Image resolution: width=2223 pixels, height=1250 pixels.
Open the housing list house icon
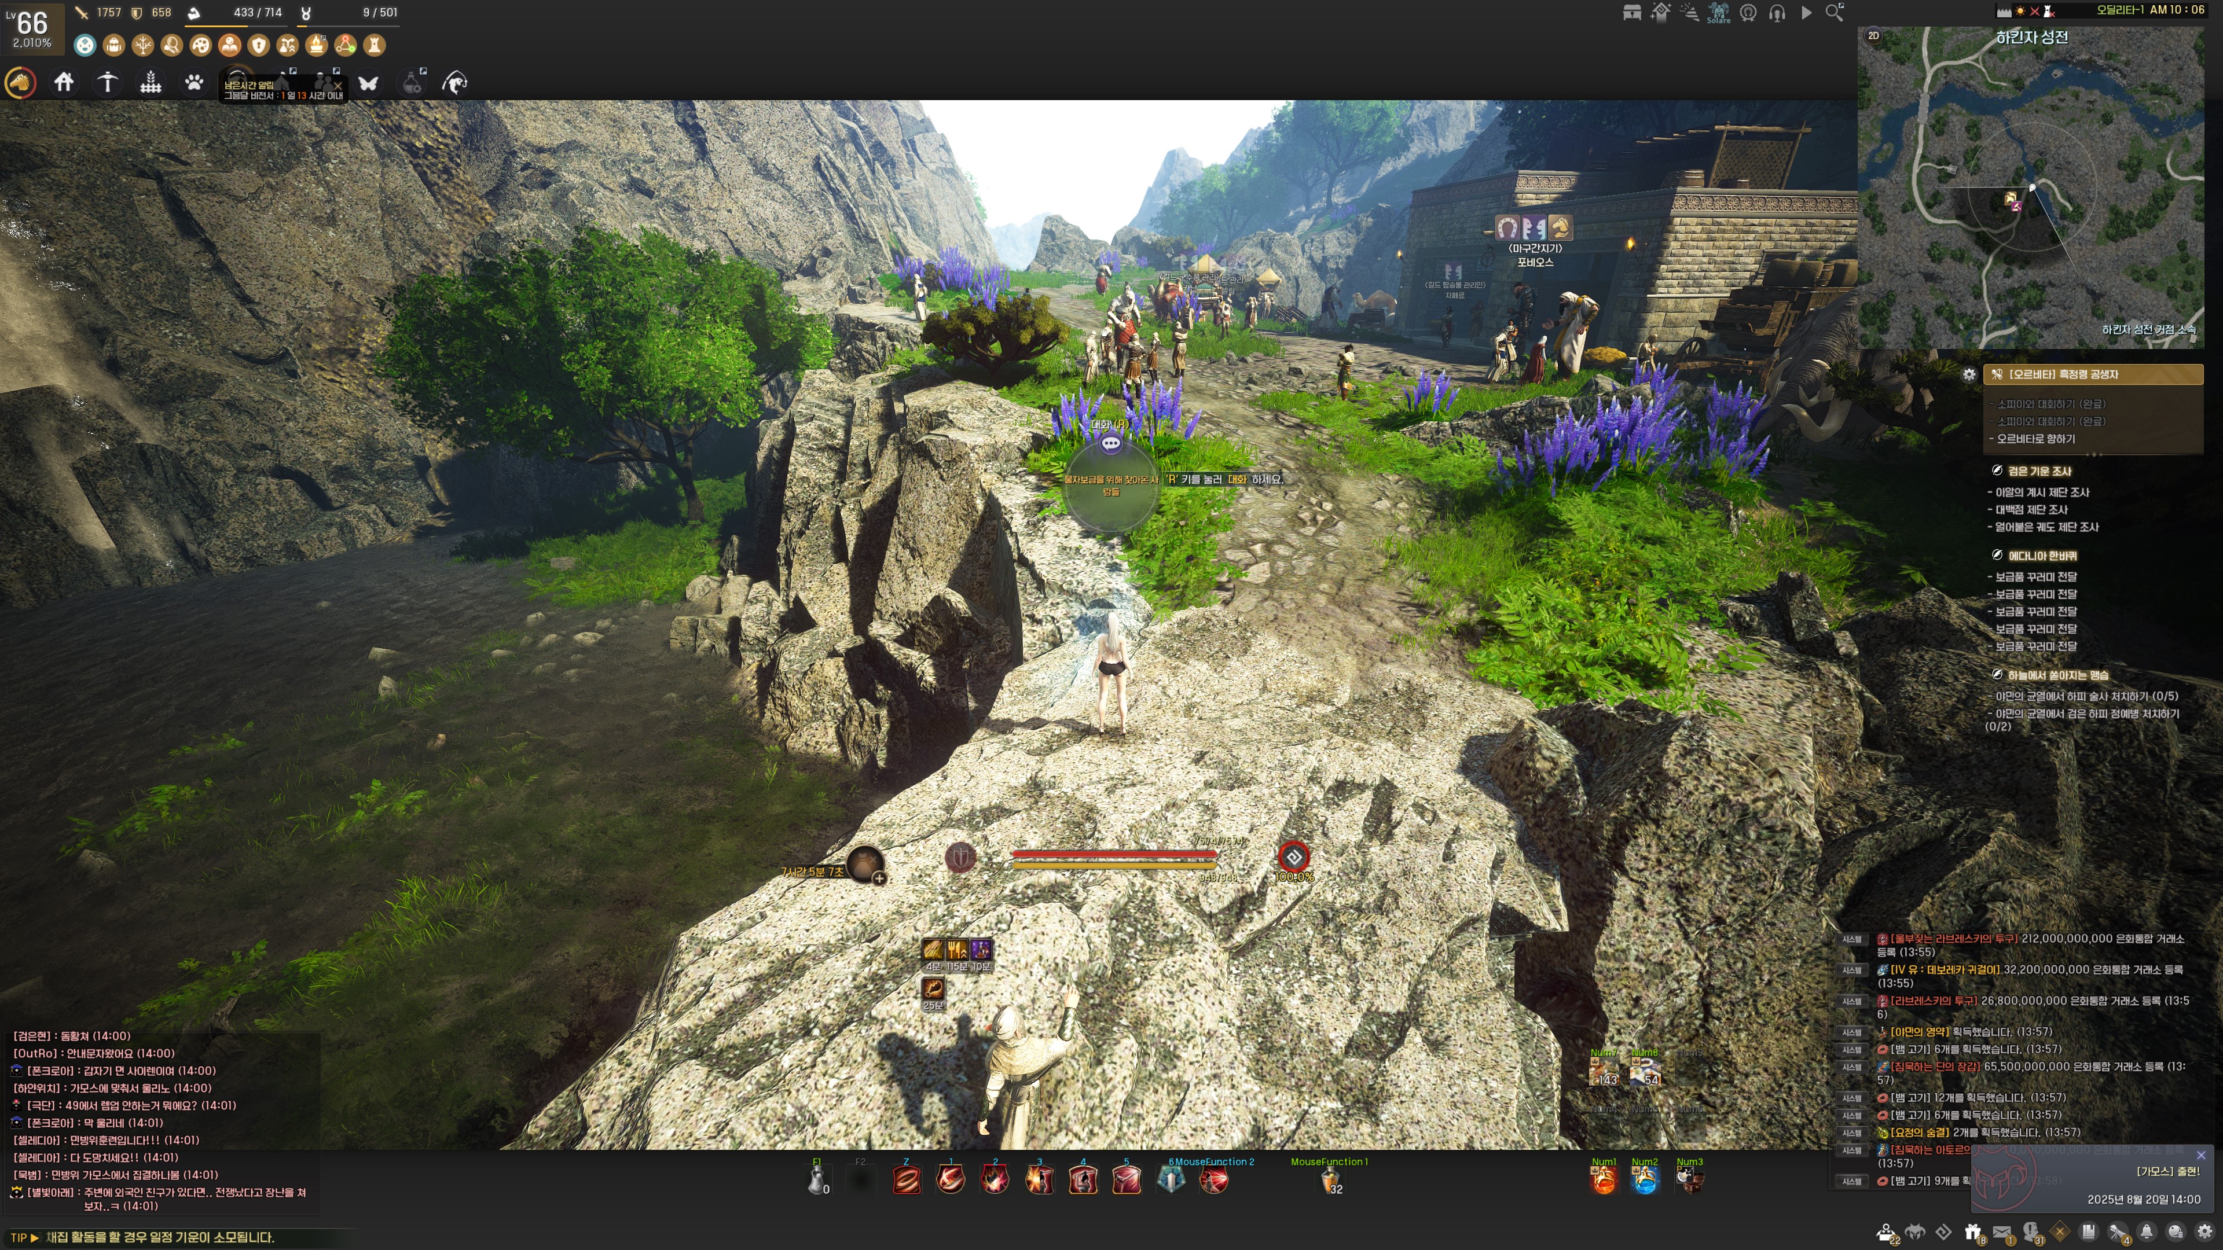point(64,83)
